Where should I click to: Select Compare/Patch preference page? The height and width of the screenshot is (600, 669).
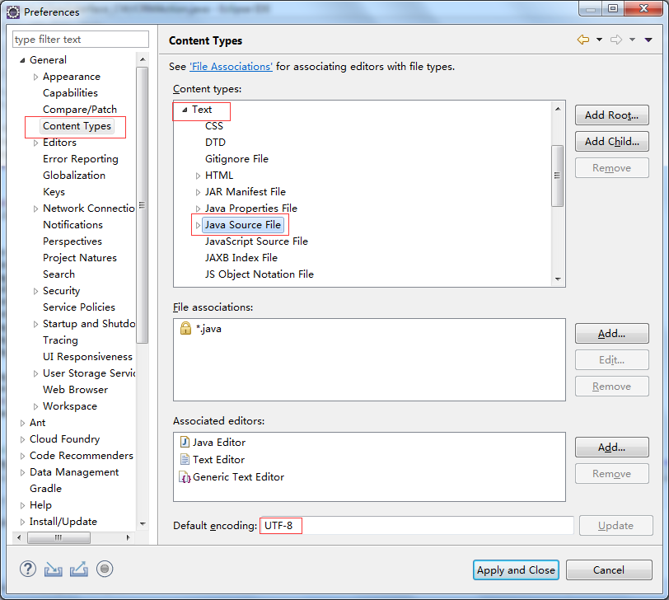[x=80, y=110]
